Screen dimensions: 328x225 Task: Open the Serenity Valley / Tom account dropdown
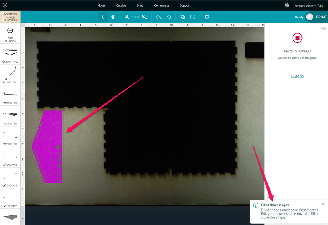point(309,6)
